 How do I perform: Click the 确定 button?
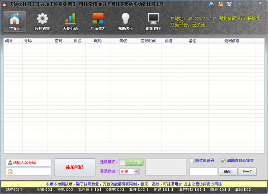[228, 171]
